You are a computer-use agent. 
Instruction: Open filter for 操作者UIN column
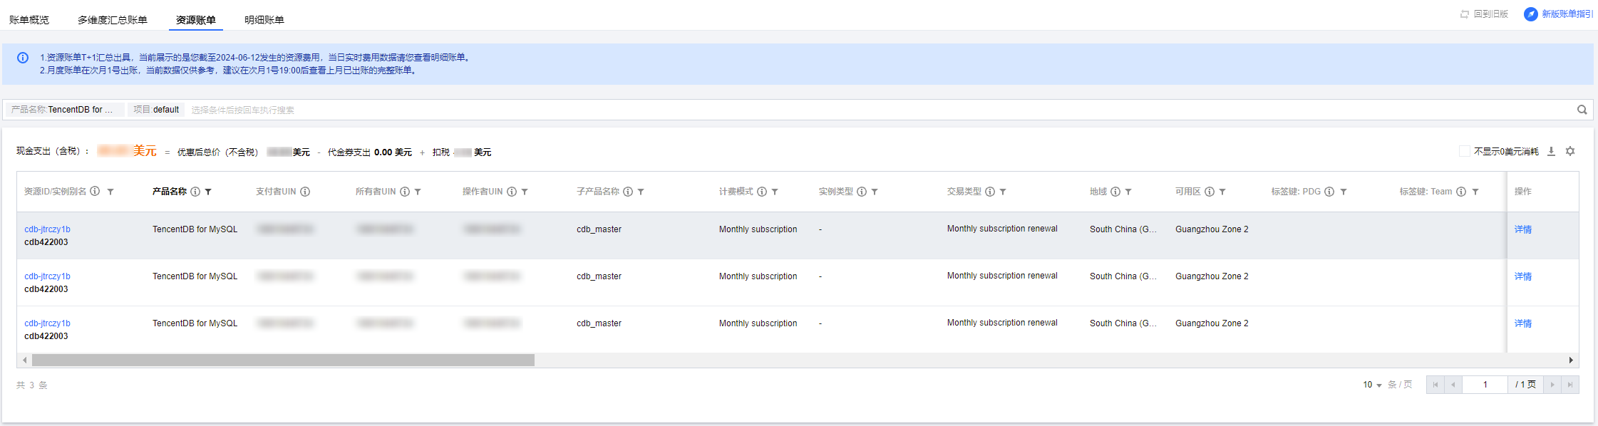tap(525, 192)
